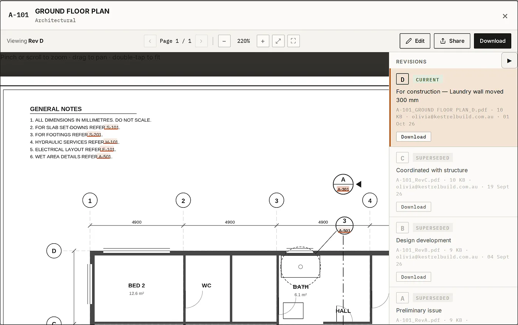Click the BED 2 room label
The height and width of the screenshot is (325, 518).
pos(137,285)
